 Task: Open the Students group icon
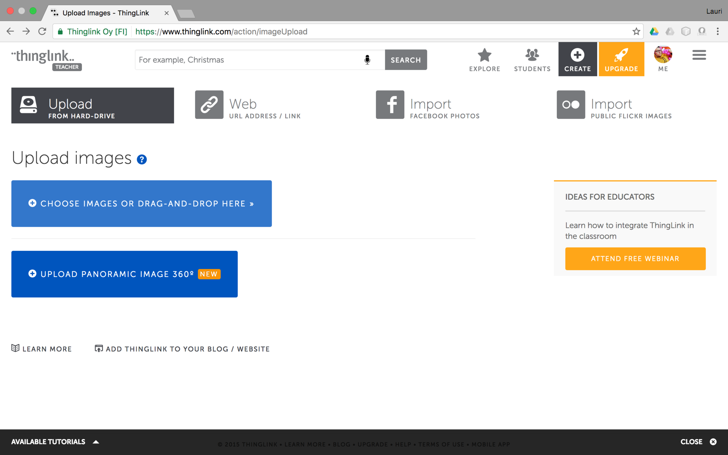(532, 55)
